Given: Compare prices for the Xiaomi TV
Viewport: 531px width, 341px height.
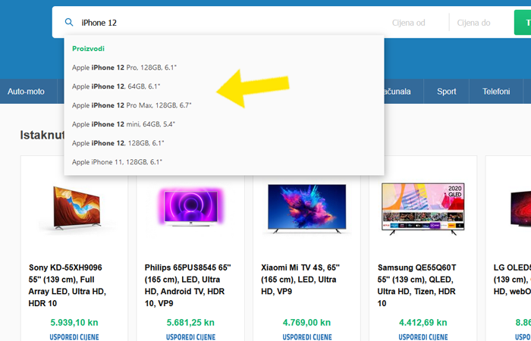Looking at the screenshot, I should (x=306, y=337).
